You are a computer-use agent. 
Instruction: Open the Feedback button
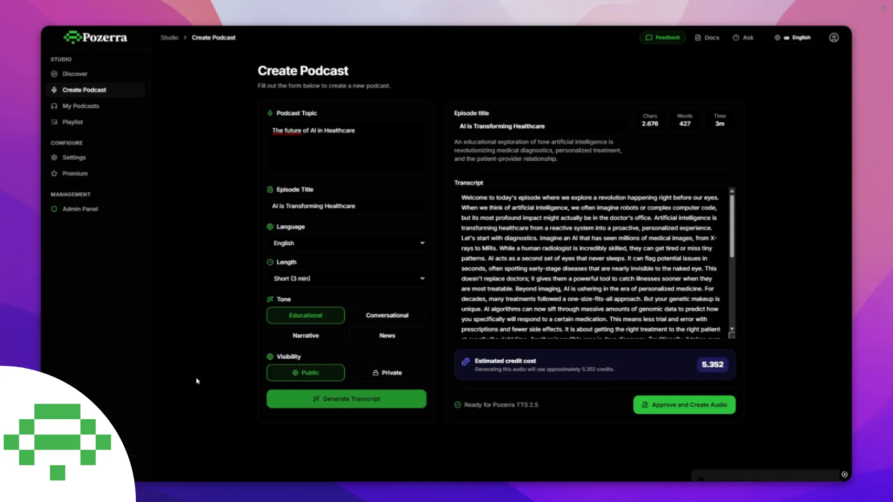[x=662, y=38]
